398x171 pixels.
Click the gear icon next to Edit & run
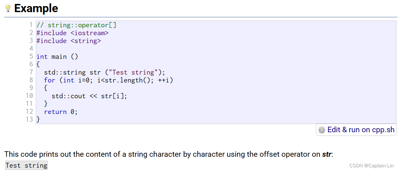tap(322, 130)
